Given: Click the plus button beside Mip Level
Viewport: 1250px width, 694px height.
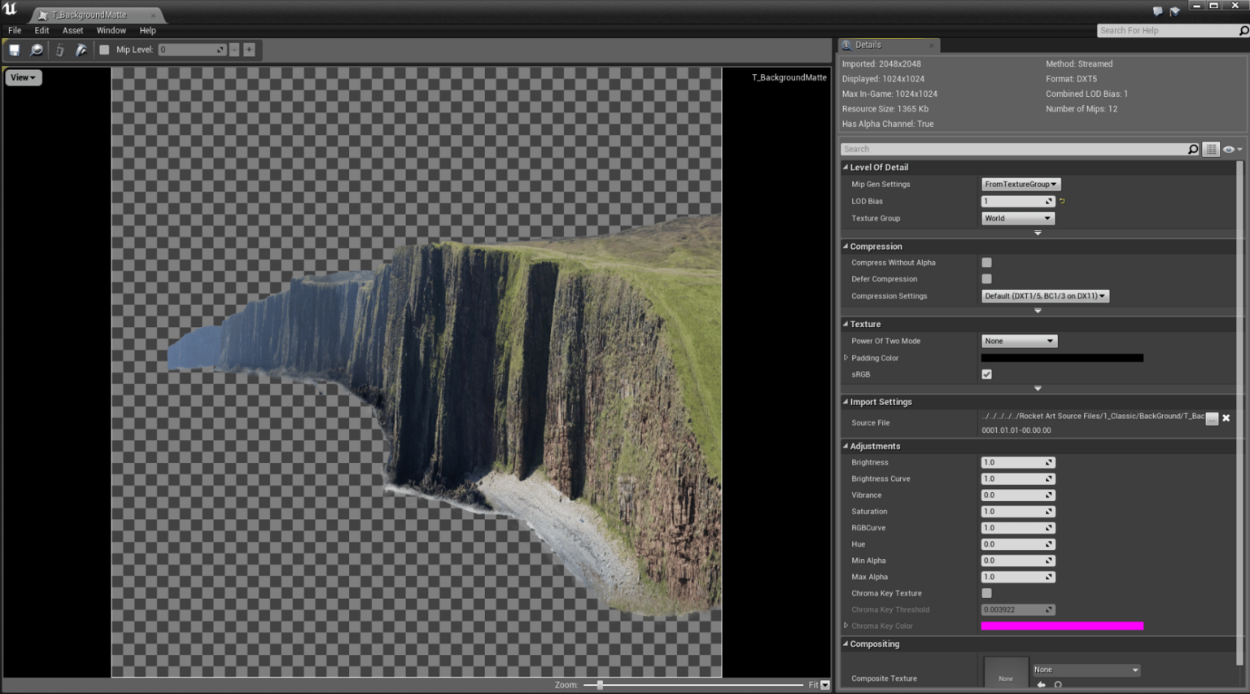Looking at the screenshot, I should click(249, 50).
